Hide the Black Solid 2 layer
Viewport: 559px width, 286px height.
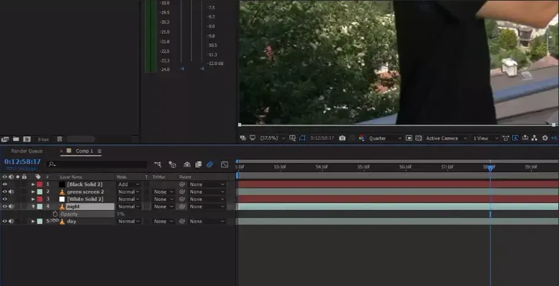4,184
